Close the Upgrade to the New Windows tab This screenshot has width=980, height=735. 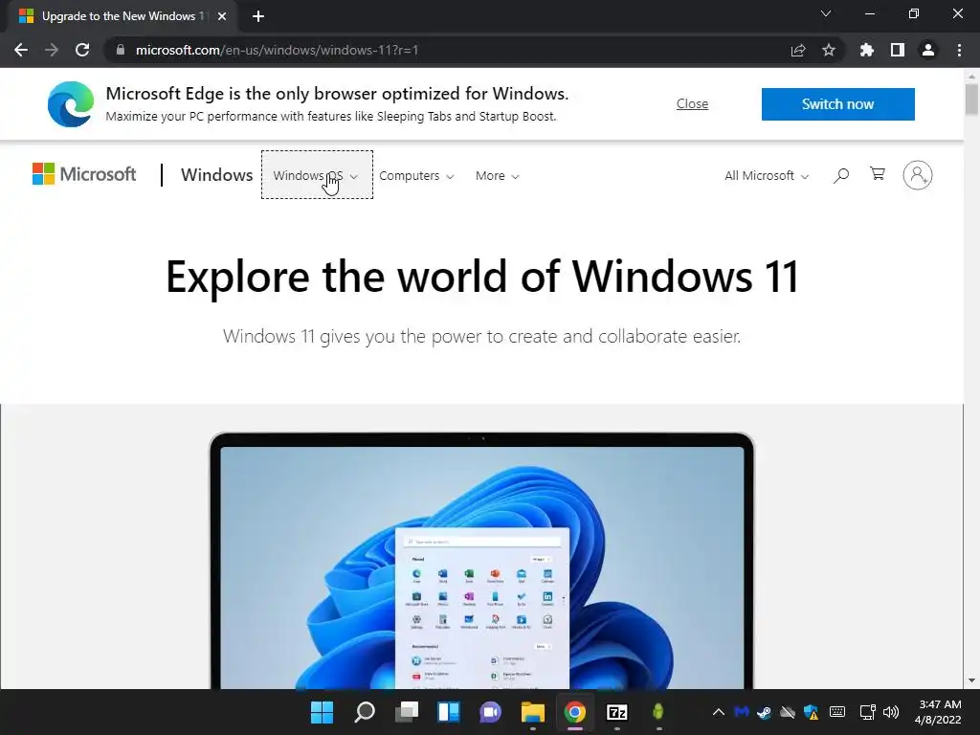tap(222, 16)
